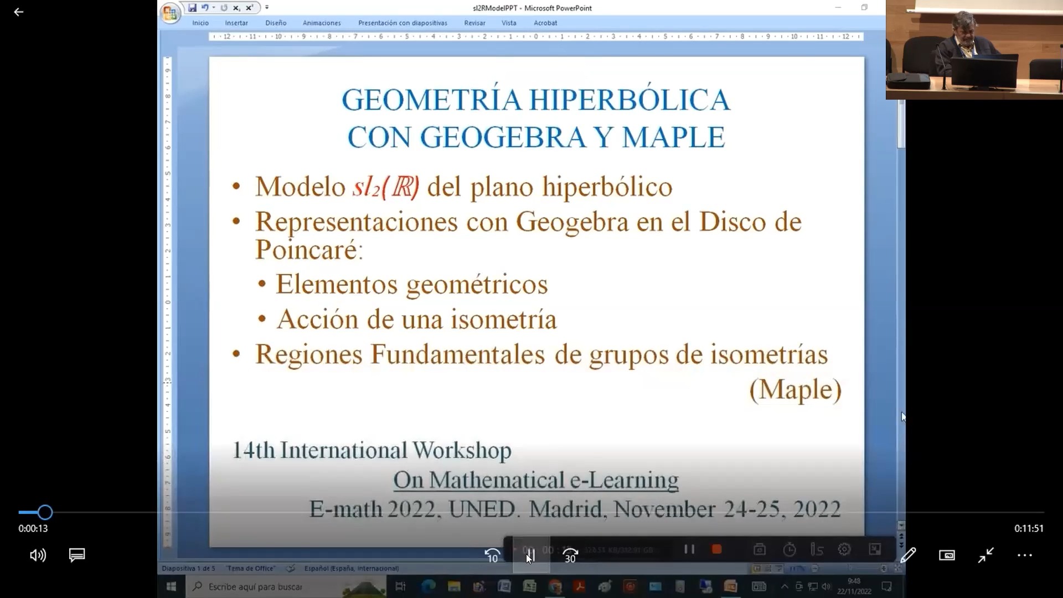Image resolution: width=1063 pixels, height=598 pixels.
Task: Open PowerPoint from taskbar
Action: point(731,586)
